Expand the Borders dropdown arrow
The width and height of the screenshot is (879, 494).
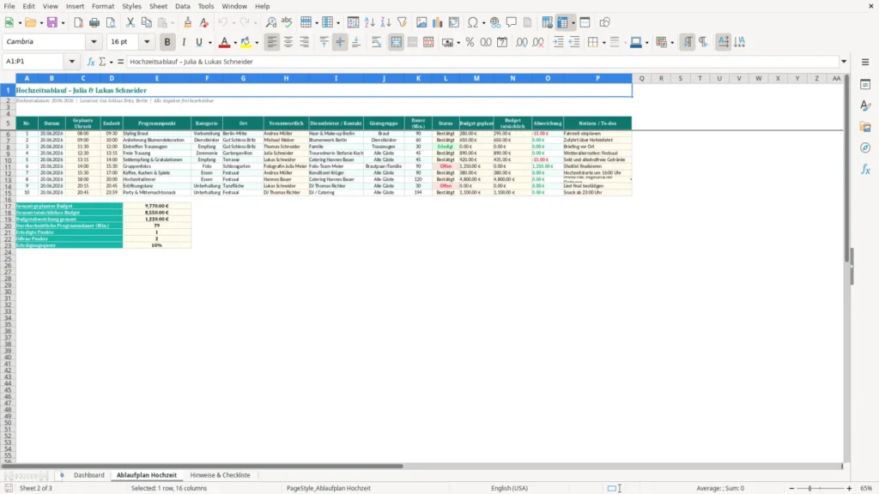coord(603,42)
